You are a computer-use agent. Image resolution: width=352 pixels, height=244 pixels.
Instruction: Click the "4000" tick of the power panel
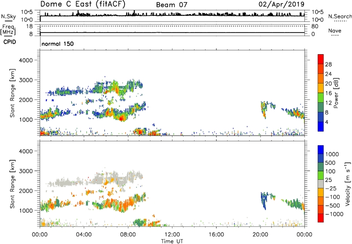click(26, 60)
